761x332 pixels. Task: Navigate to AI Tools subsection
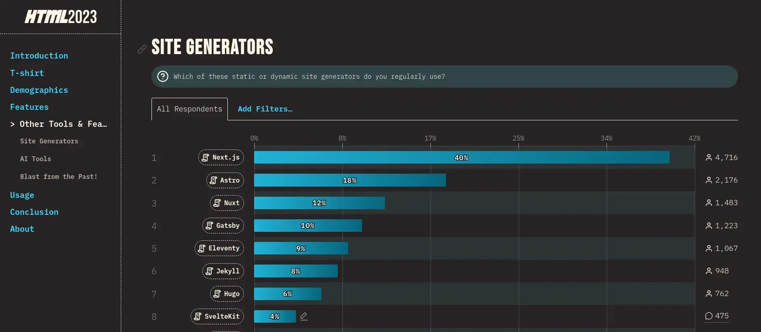tap(36, 159)
